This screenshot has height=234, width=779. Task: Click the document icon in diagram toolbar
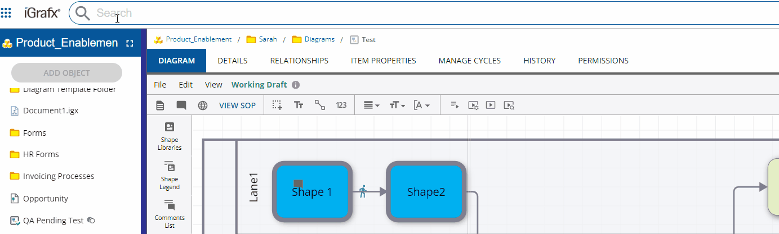(161, 105)
